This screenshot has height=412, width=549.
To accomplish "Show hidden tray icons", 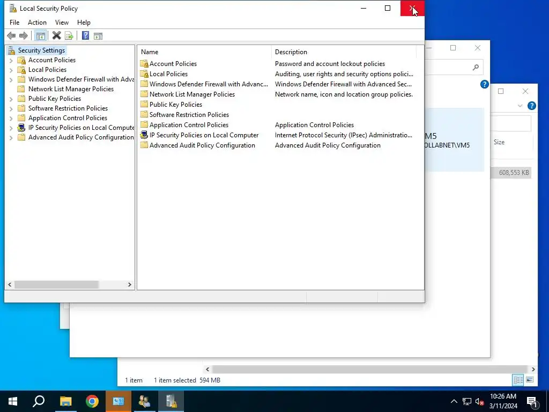I will 454,401.
